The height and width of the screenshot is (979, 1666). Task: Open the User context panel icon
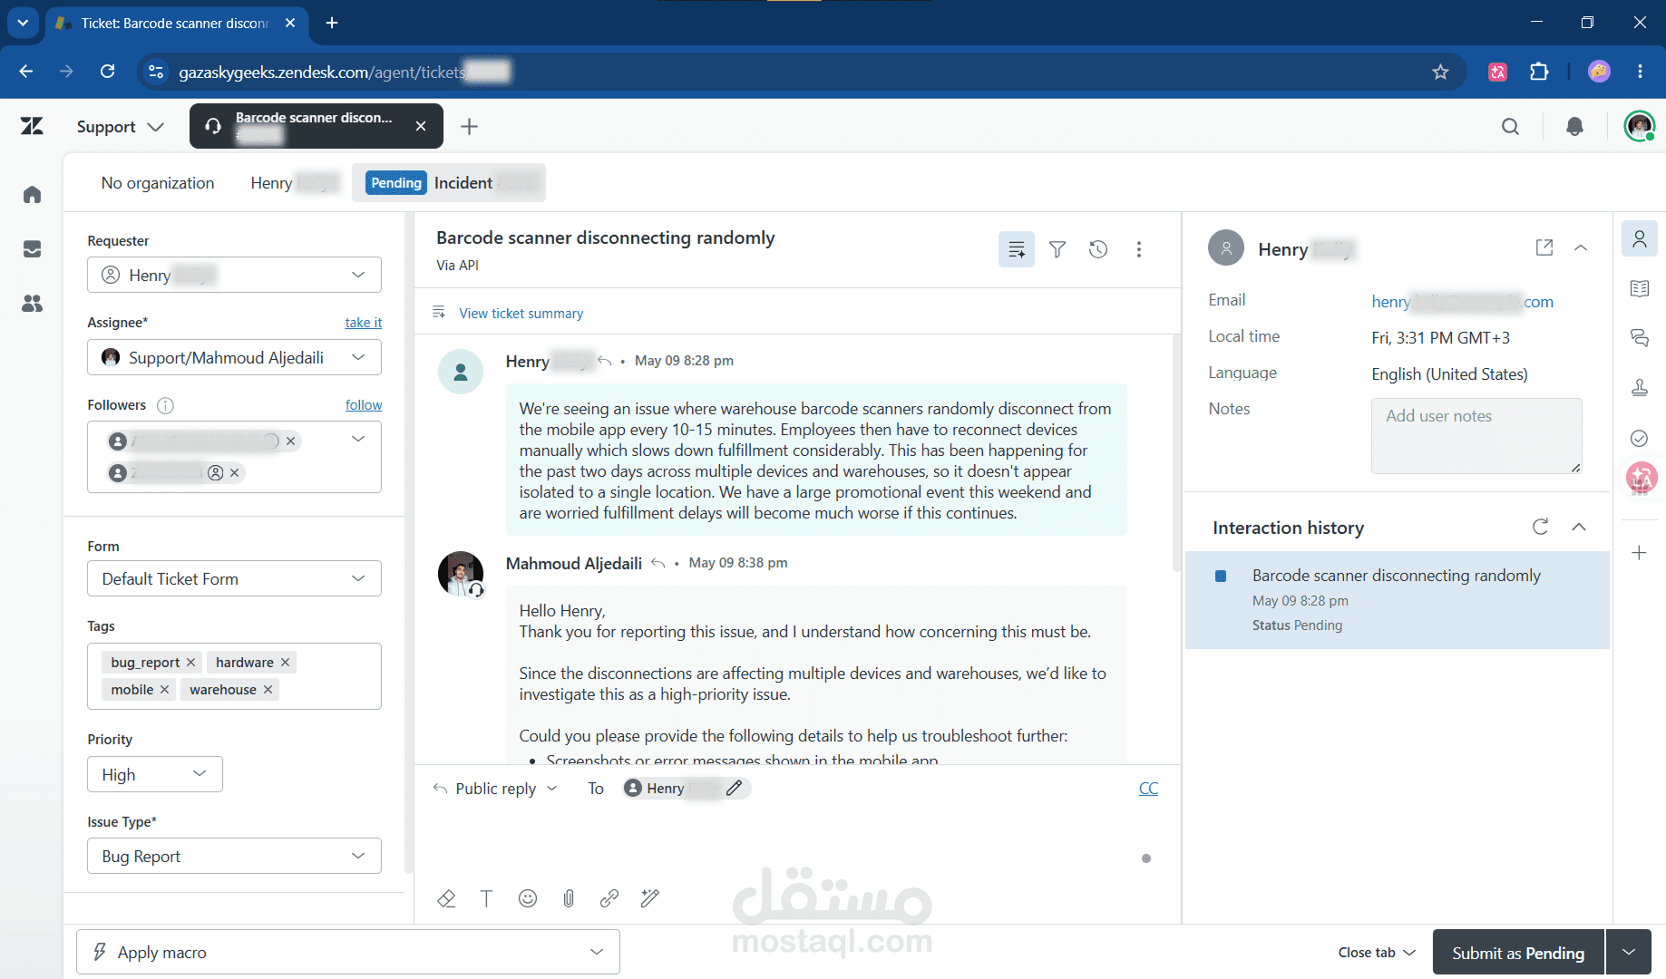pyautogui.click(x=1640, y=238)
